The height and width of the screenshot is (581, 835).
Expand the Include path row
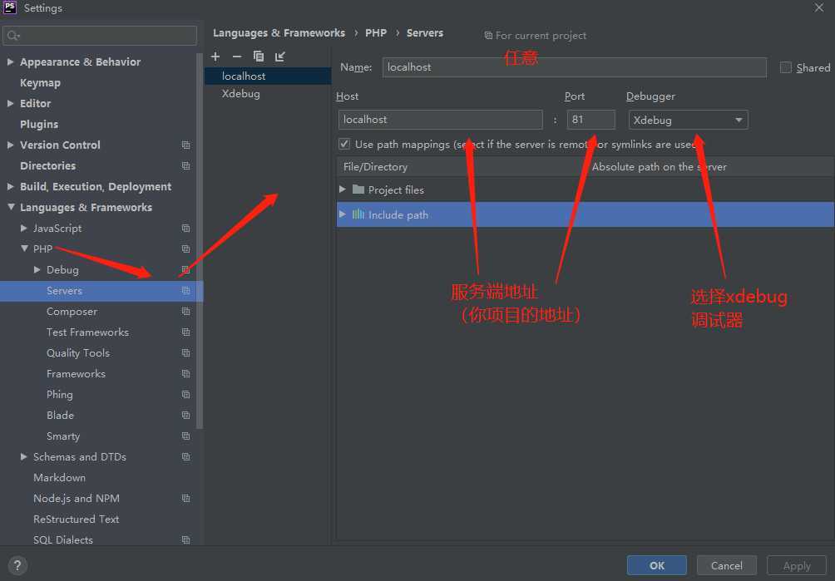pyautogui.click(x=343, y=214)
